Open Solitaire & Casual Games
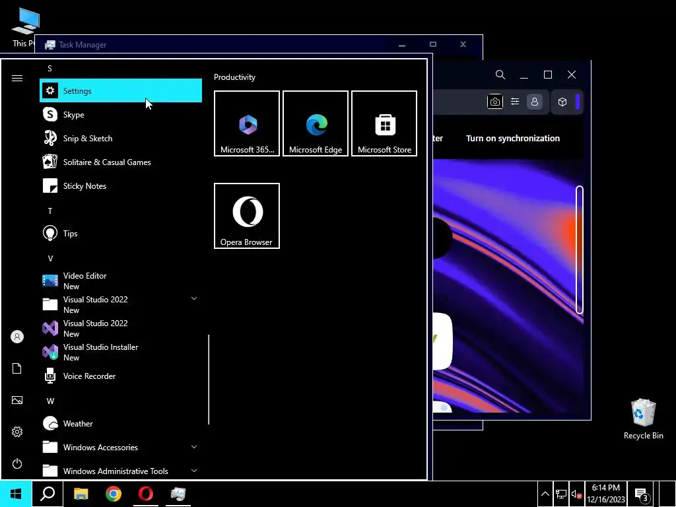This screenshot has height=507, width=676. tap(121, 162)
